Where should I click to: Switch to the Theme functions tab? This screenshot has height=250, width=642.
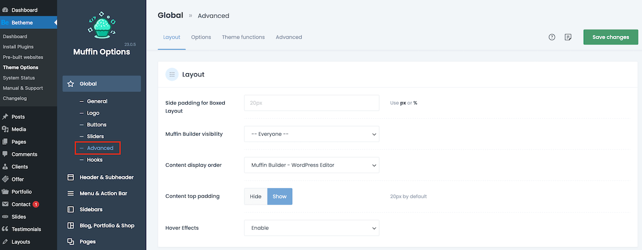[x=243, y=37]
